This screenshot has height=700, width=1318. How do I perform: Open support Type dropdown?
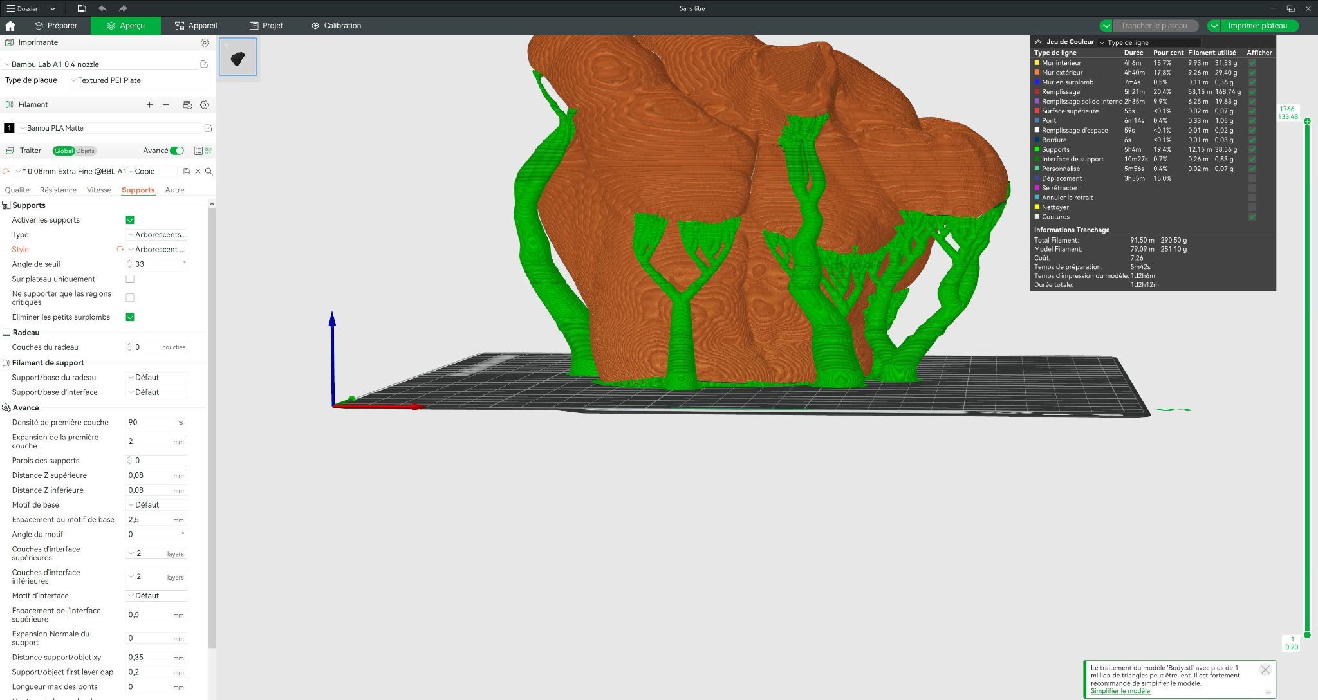tap(157, 235)
